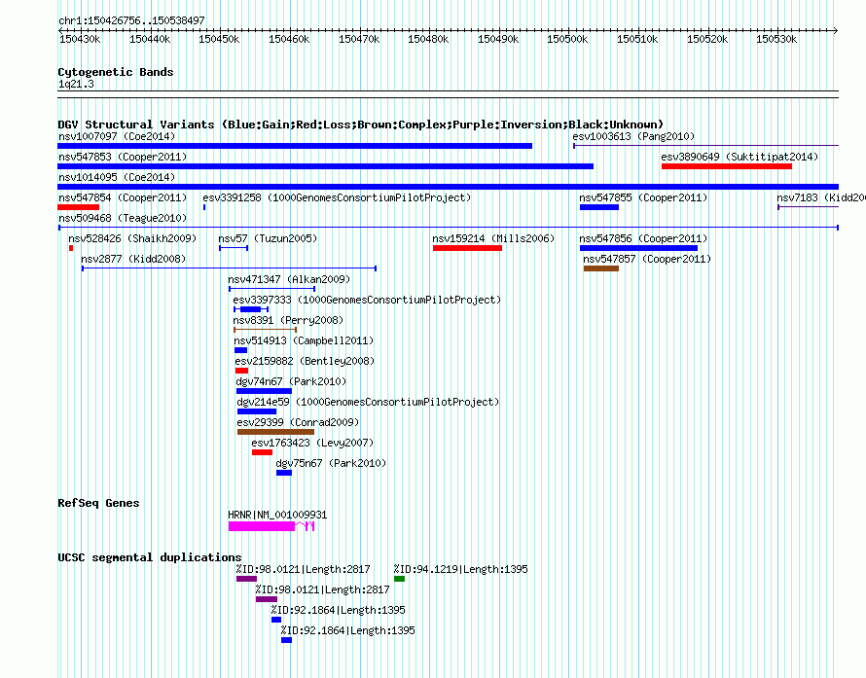Select the esv1763423 (Levy2007) red bar

[x=263, y=452]
